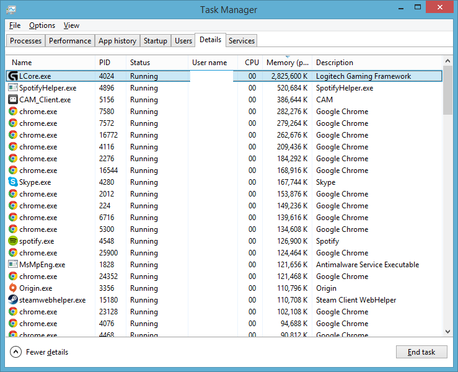Sort by the User name column header
The height and width of the screenshot is (372, 458).
213,63
